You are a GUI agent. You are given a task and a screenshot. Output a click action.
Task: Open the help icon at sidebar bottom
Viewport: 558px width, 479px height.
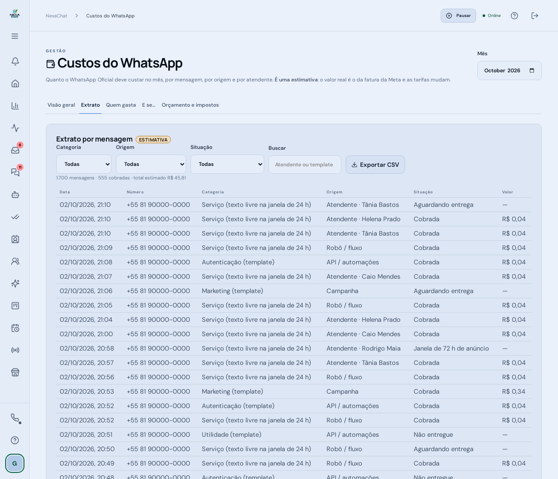click(x=15, y=440)
